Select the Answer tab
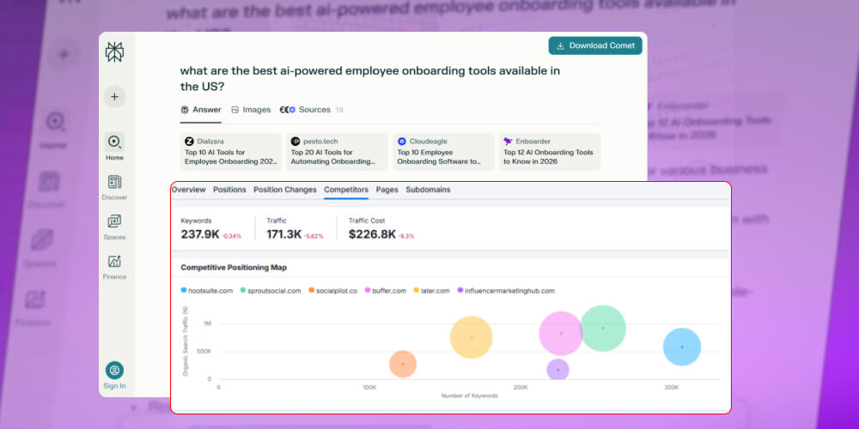Screen dimensions: 859x429 (201, 110)
